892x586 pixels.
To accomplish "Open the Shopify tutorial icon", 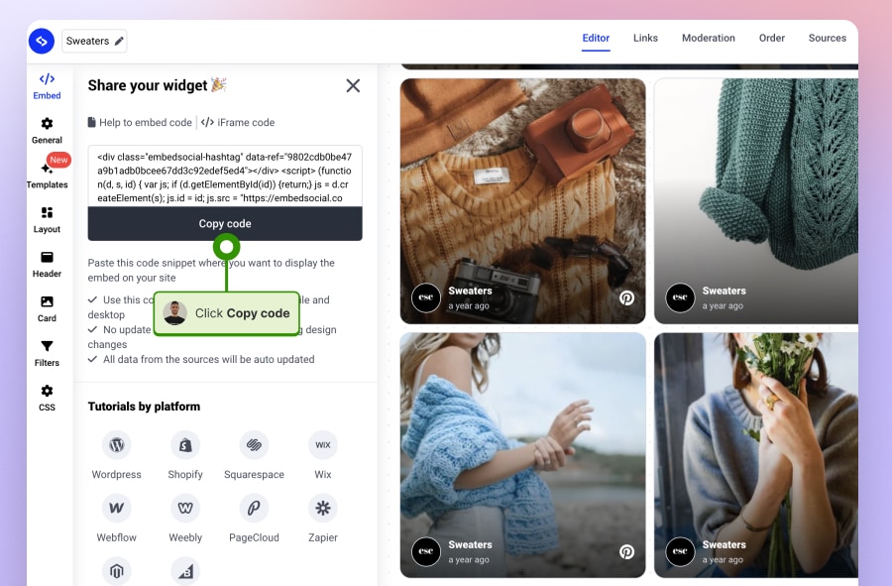I will tap(185, 445).
